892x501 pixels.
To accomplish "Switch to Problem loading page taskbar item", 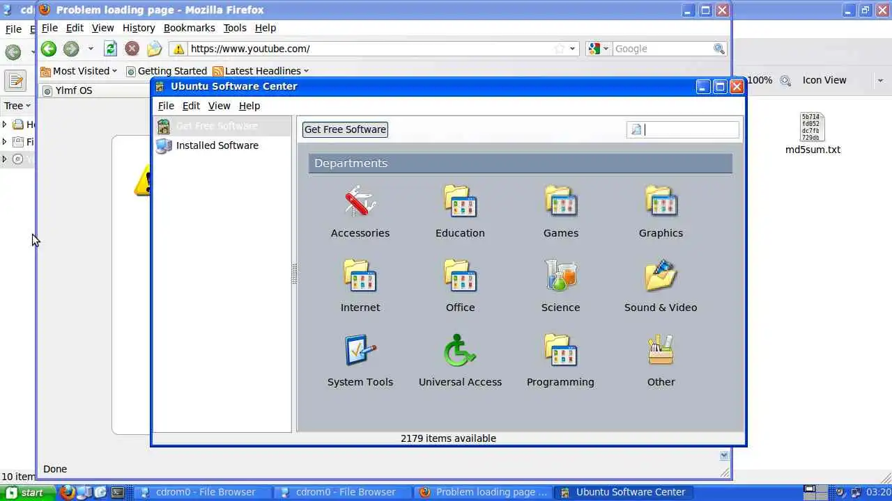I will pyautogui.click(x=484, y=492).
